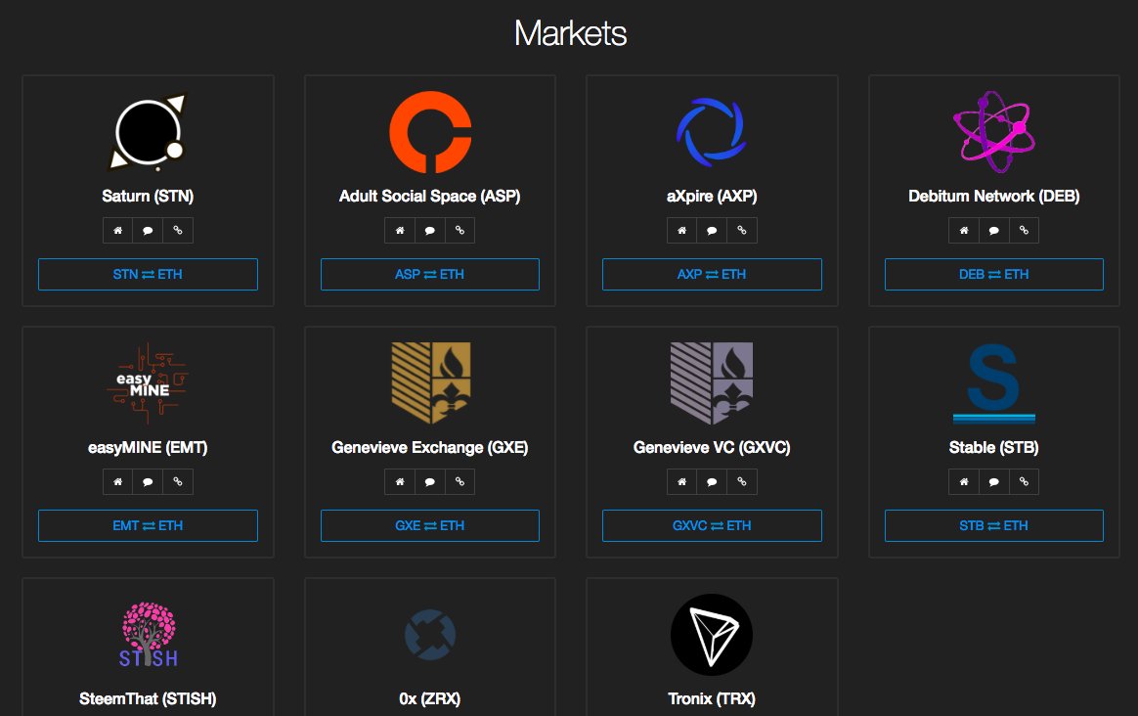This screenshot has width=1138, height=716.
Task: Click the Tronix triangle logo
Action: pyautogui.click(x=712, y=635)
